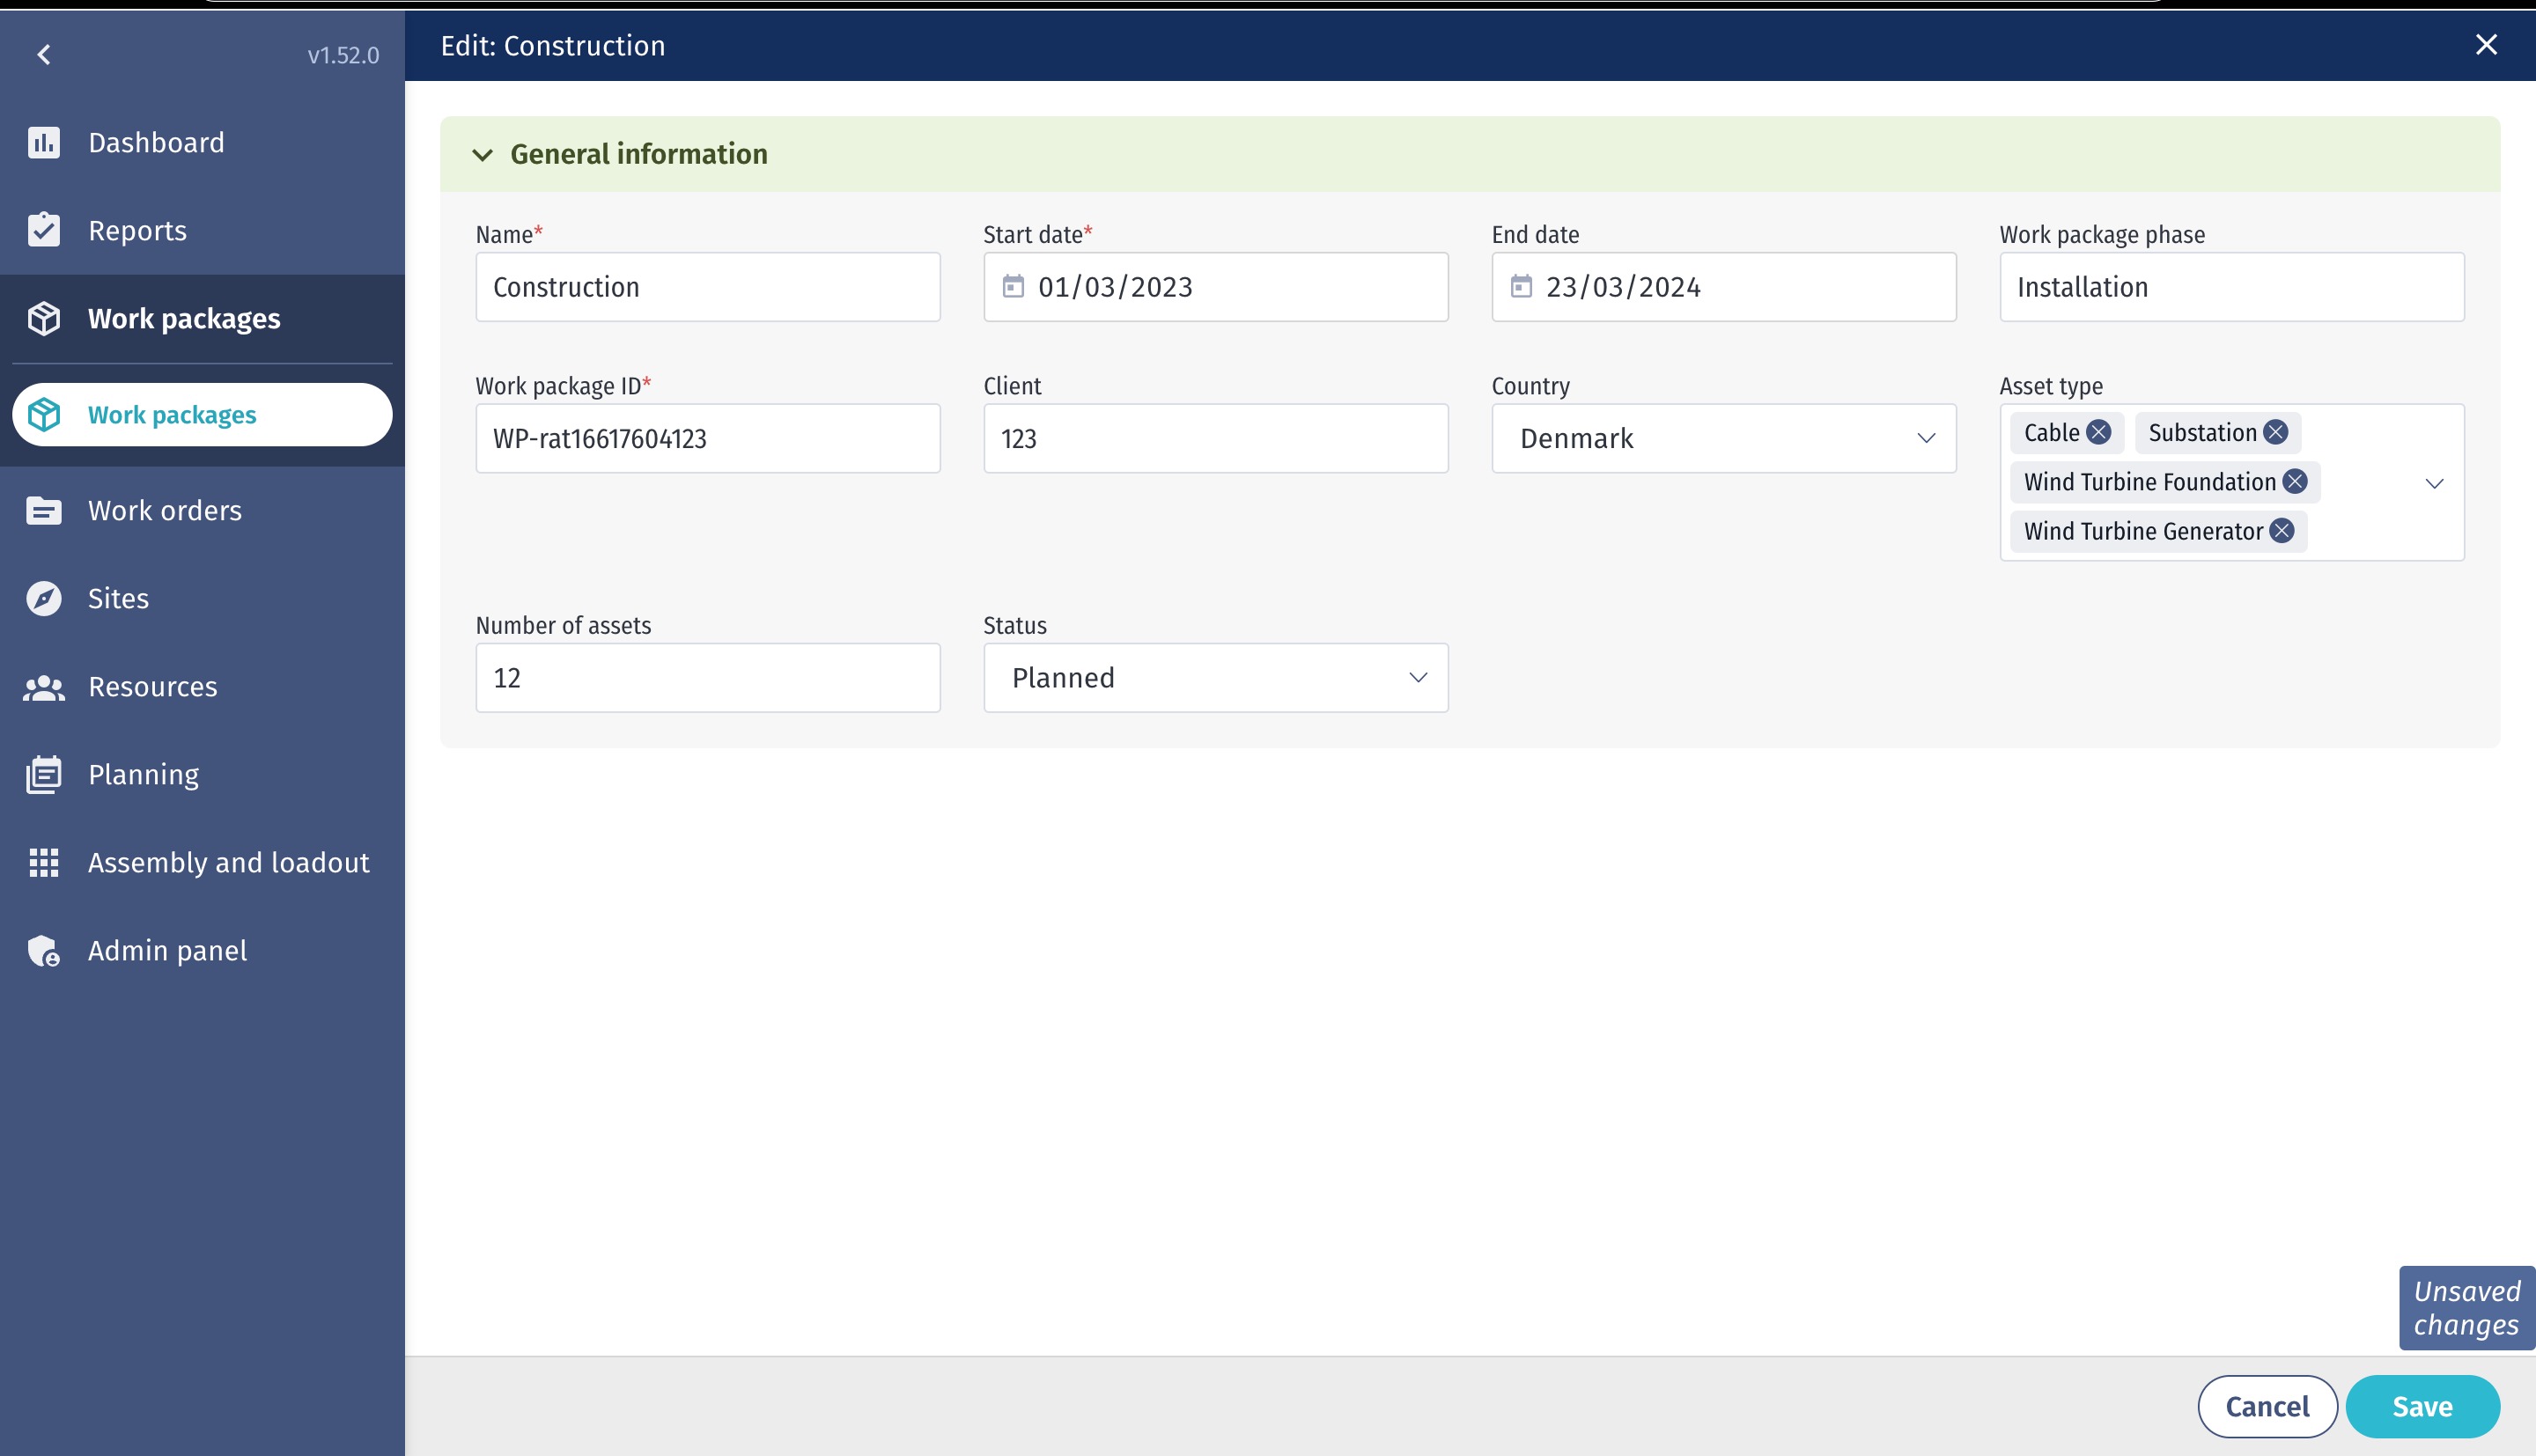Open the Admin panel
The image size is (2536, 1456).
pyautogui.click(x=202, y=950)
